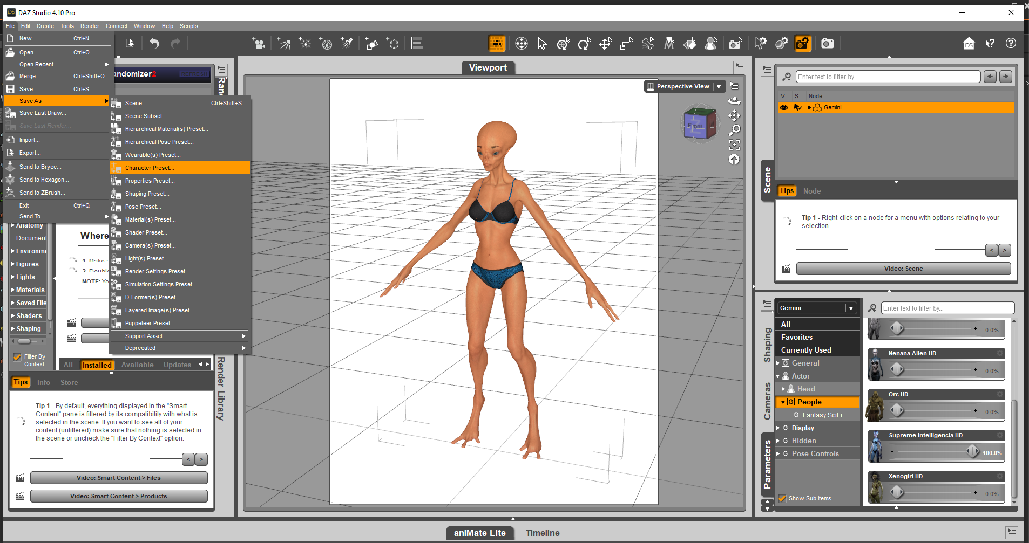Toggle the Show Sub Items checkbox
Viewport: 1029px width, 543px height.
tap(782, 499)
